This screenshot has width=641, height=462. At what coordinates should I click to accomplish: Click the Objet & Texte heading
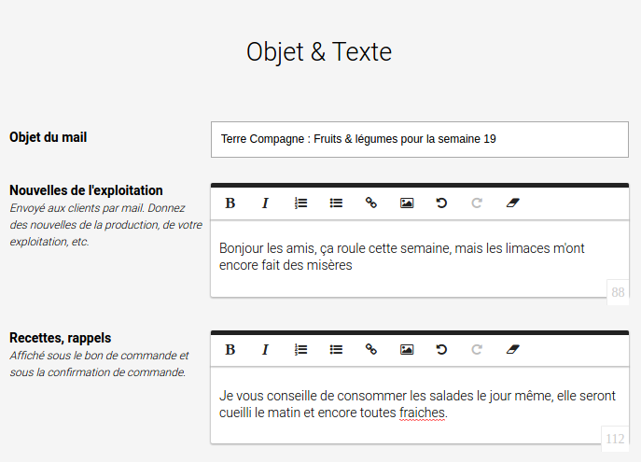(319, 52)
